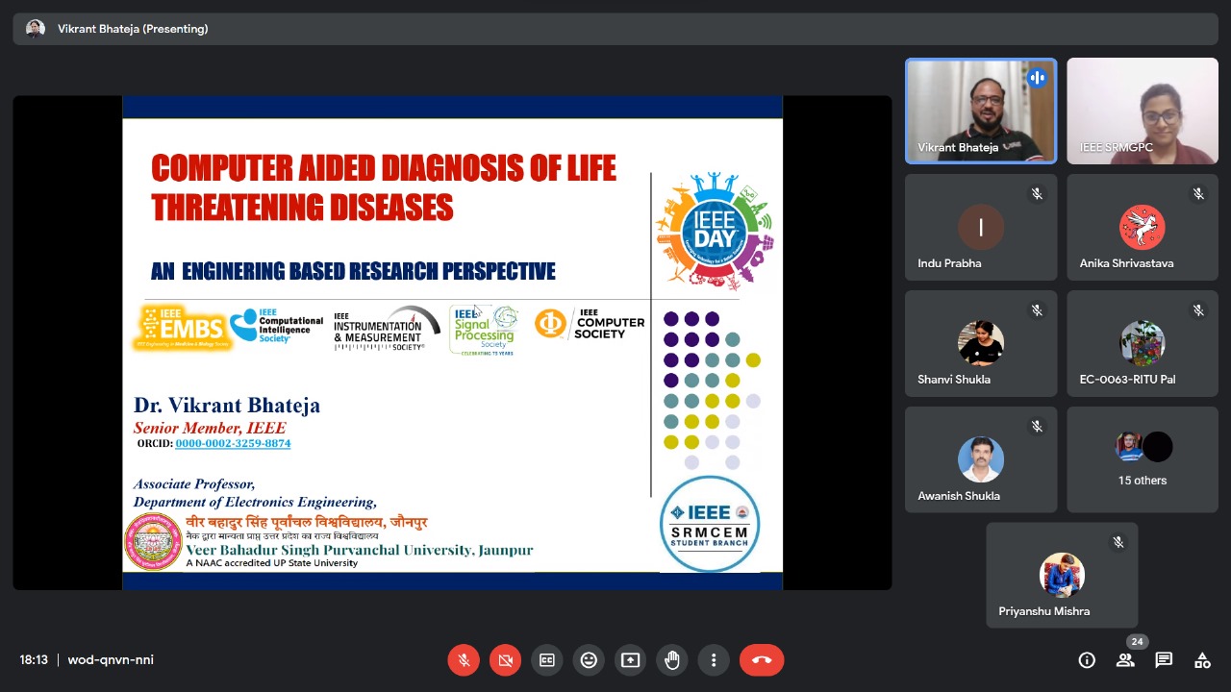Click the ORCID link on the slide
1231x692 pixels.
(x=233, y=443)
